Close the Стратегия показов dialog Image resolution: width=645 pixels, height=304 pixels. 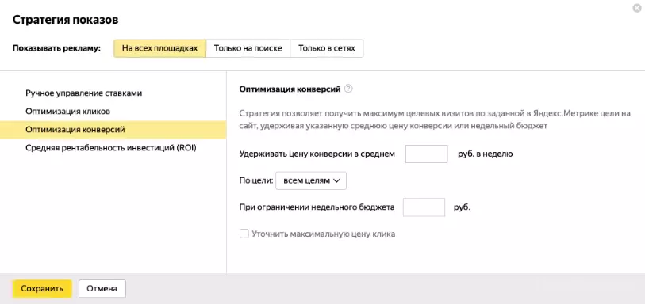coord(637,8)
